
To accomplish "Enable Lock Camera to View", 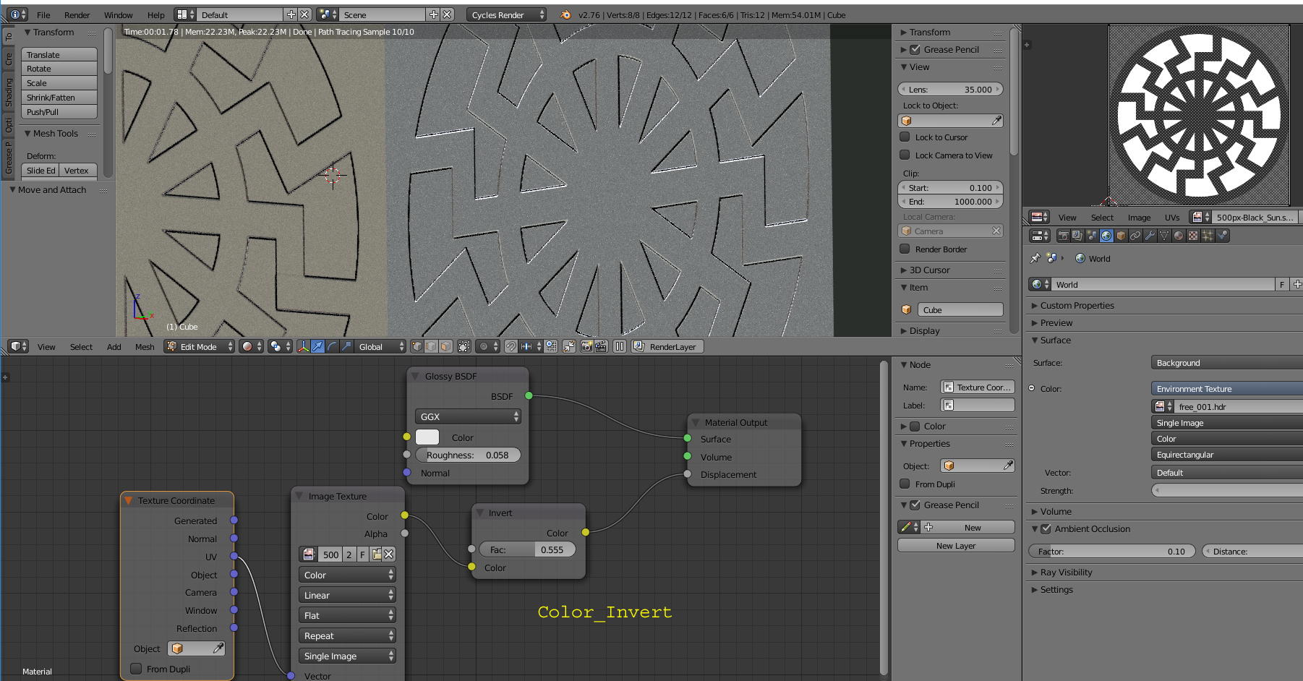I will click(x=905, y=155).
